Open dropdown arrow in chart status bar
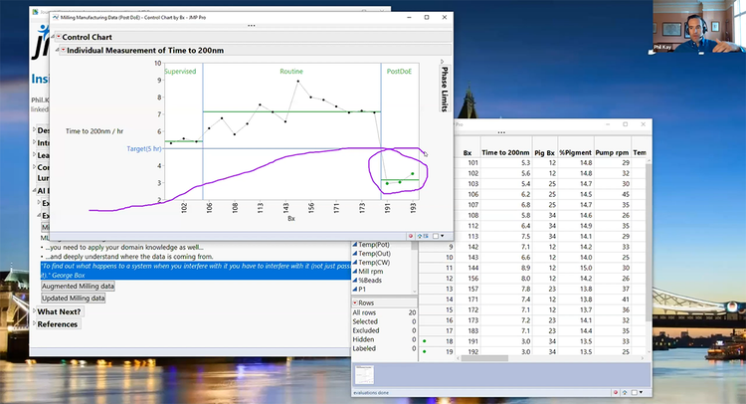The image size is (746, 404). click(444, 236)
